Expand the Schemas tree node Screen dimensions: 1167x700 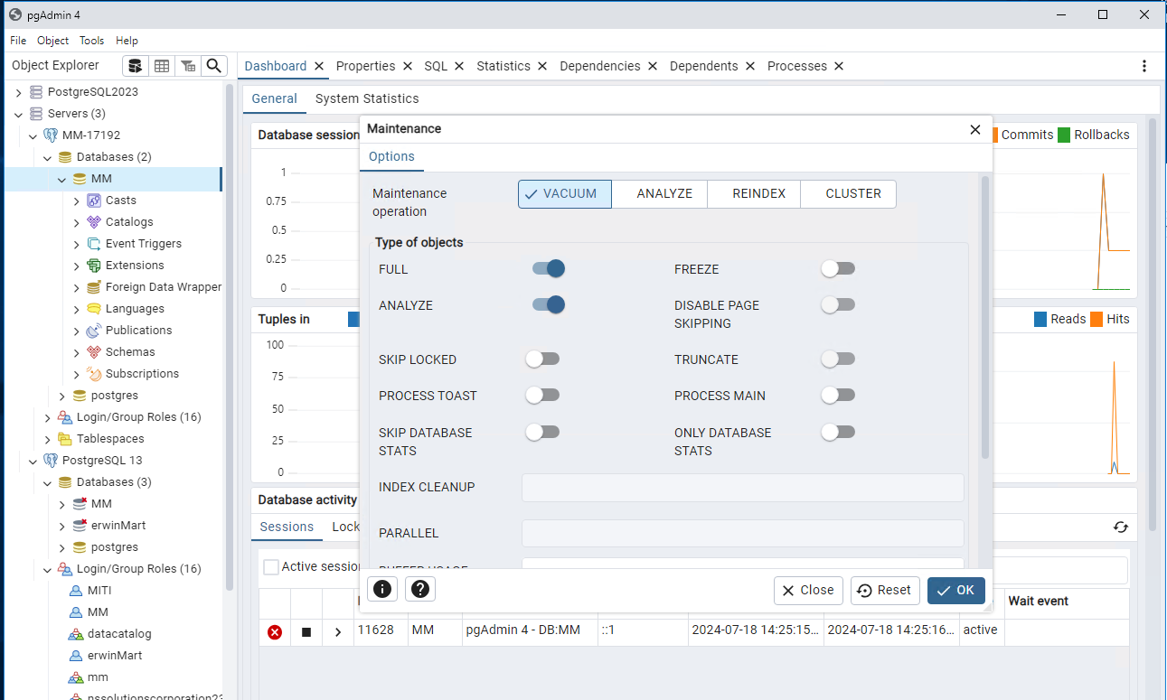click(x=77, y=352)
